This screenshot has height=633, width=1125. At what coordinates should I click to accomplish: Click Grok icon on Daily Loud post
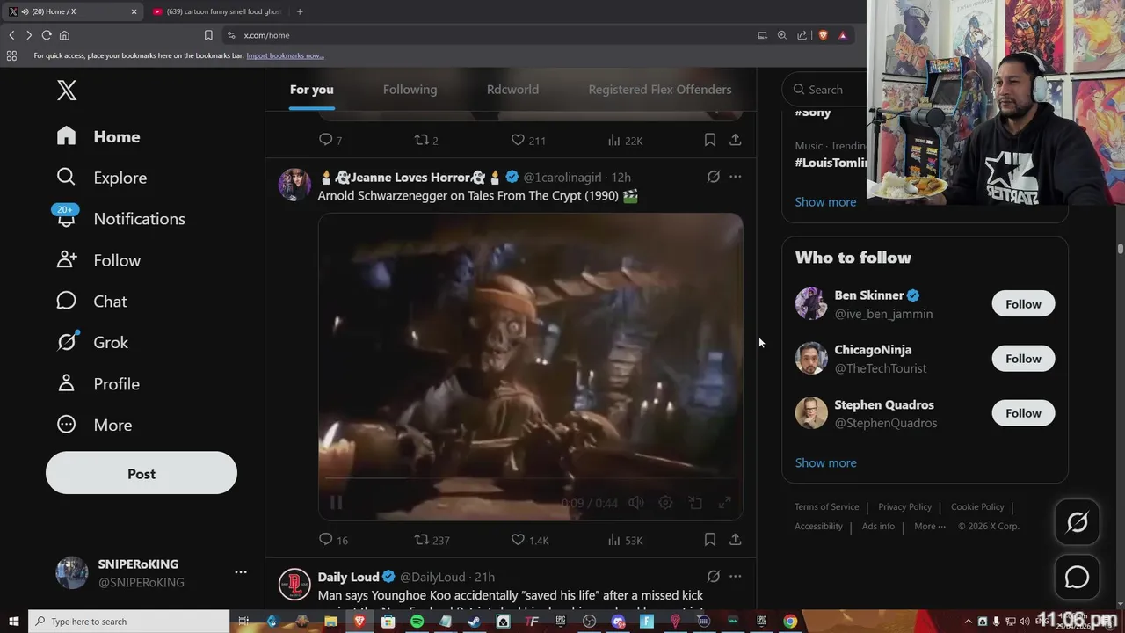pos(714,577)
